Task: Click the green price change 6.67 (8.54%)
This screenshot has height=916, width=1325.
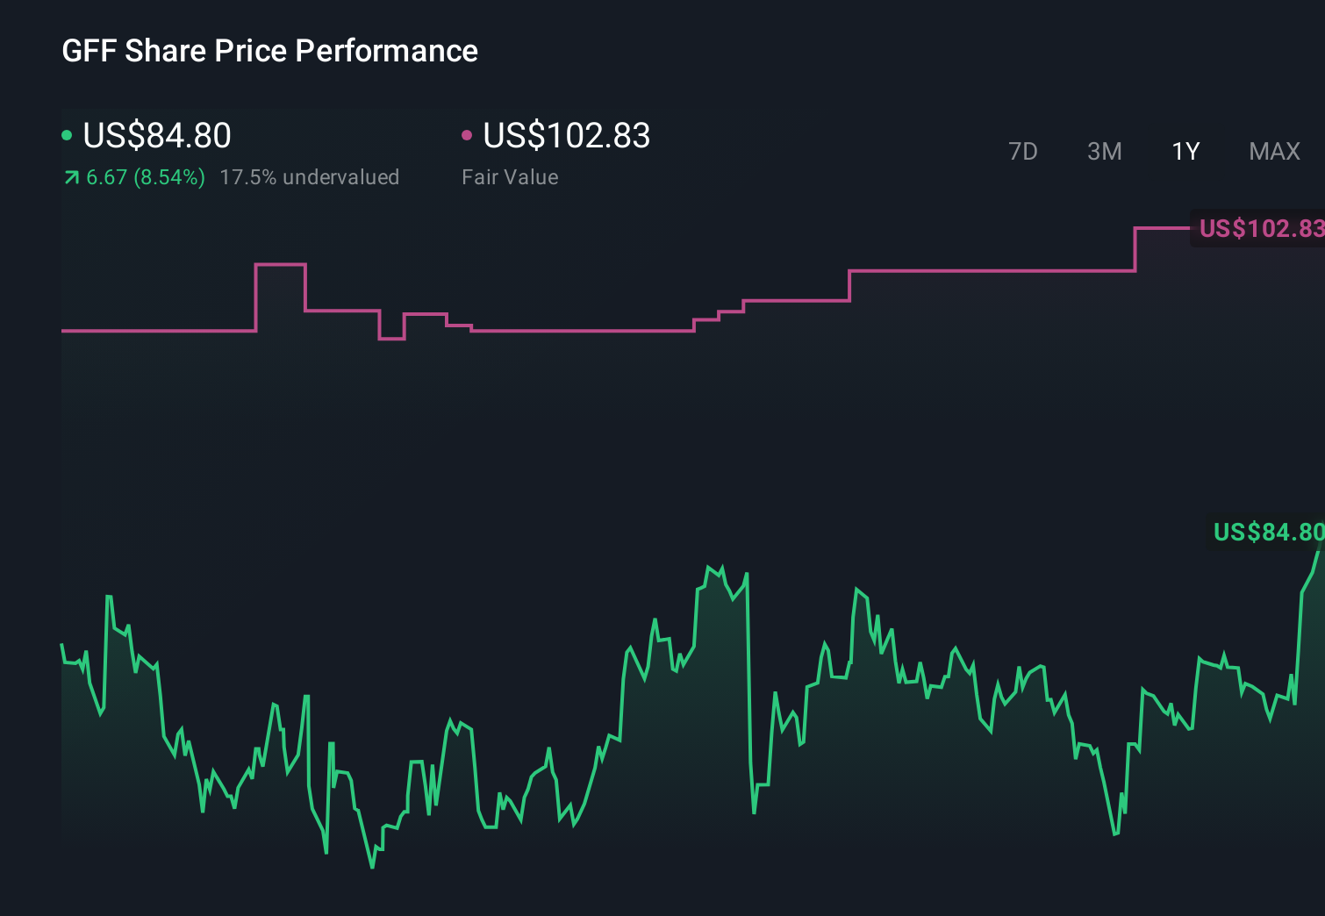Action: click(x=146, y=176)
